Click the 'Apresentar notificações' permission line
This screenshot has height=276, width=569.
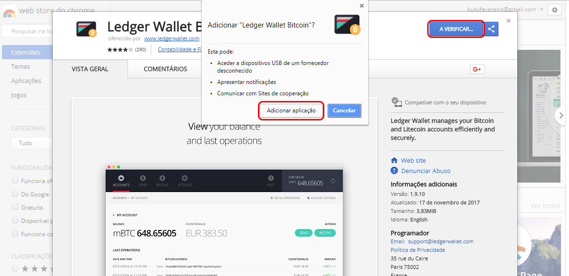click(247, 82)
